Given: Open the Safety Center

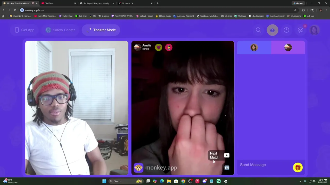Looking at the screenshot, I should [x=60, y=30].
